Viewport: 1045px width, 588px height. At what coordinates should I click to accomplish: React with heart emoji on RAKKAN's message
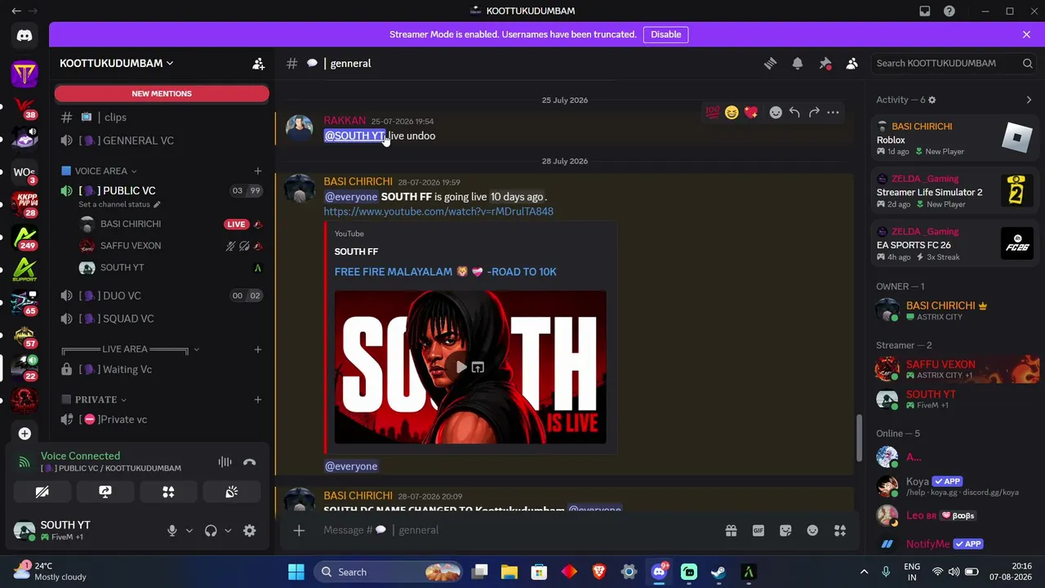click(x=751, y=112)
